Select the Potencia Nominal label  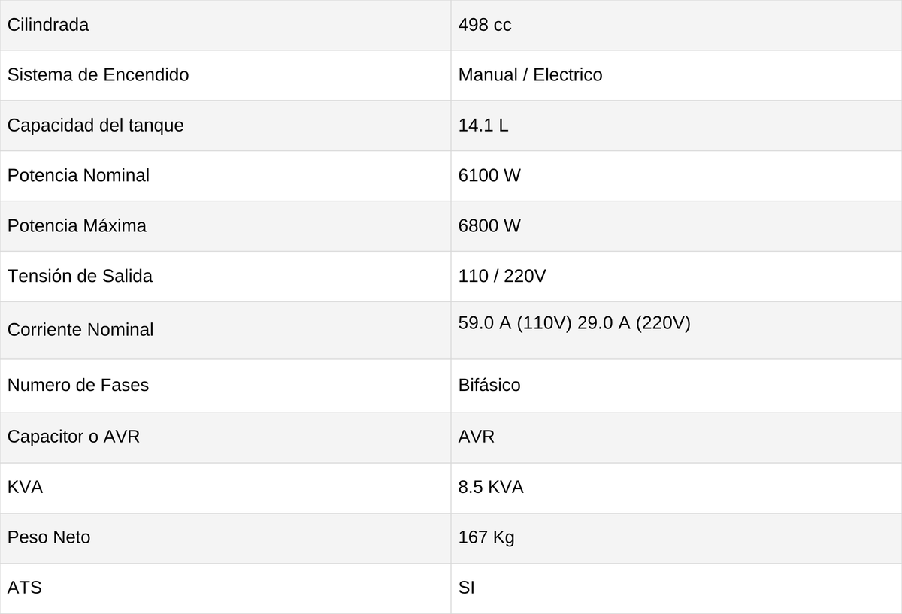78,175
